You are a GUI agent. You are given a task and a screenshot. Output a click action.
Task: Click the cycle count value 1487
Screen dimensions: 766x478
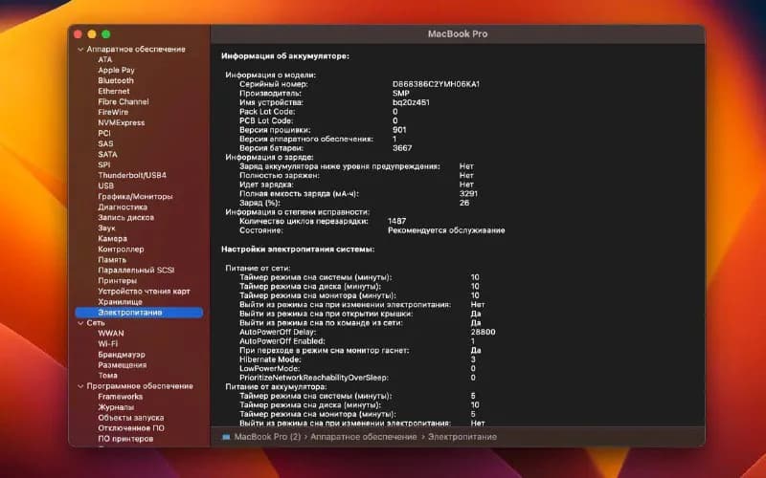(396, 221)
